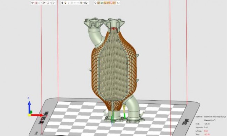Click the red X axis arrow
The width and height of the screenshot is (227, 136).
[37, 115]
